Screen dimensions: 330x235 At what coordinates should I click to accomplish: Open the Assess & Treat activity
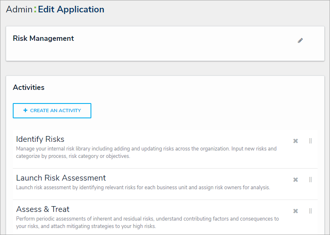(43, 209)
